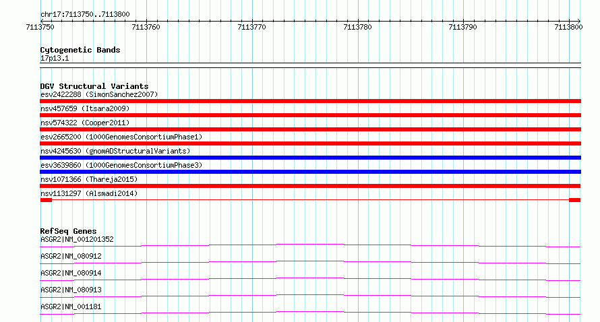Image resolution: width=600 pixels, height=322 pixels.
Task: Click the red bar under nsv1071366
Action: [310, 186]
